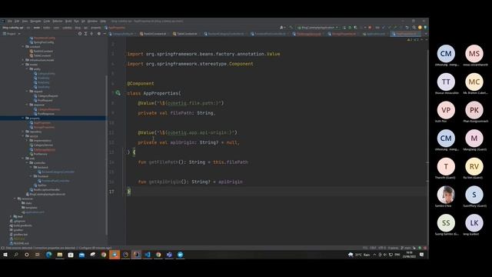Switch to TableConstant.kt tab
This screenshot has height=277, width=492.
pos(187,34)
